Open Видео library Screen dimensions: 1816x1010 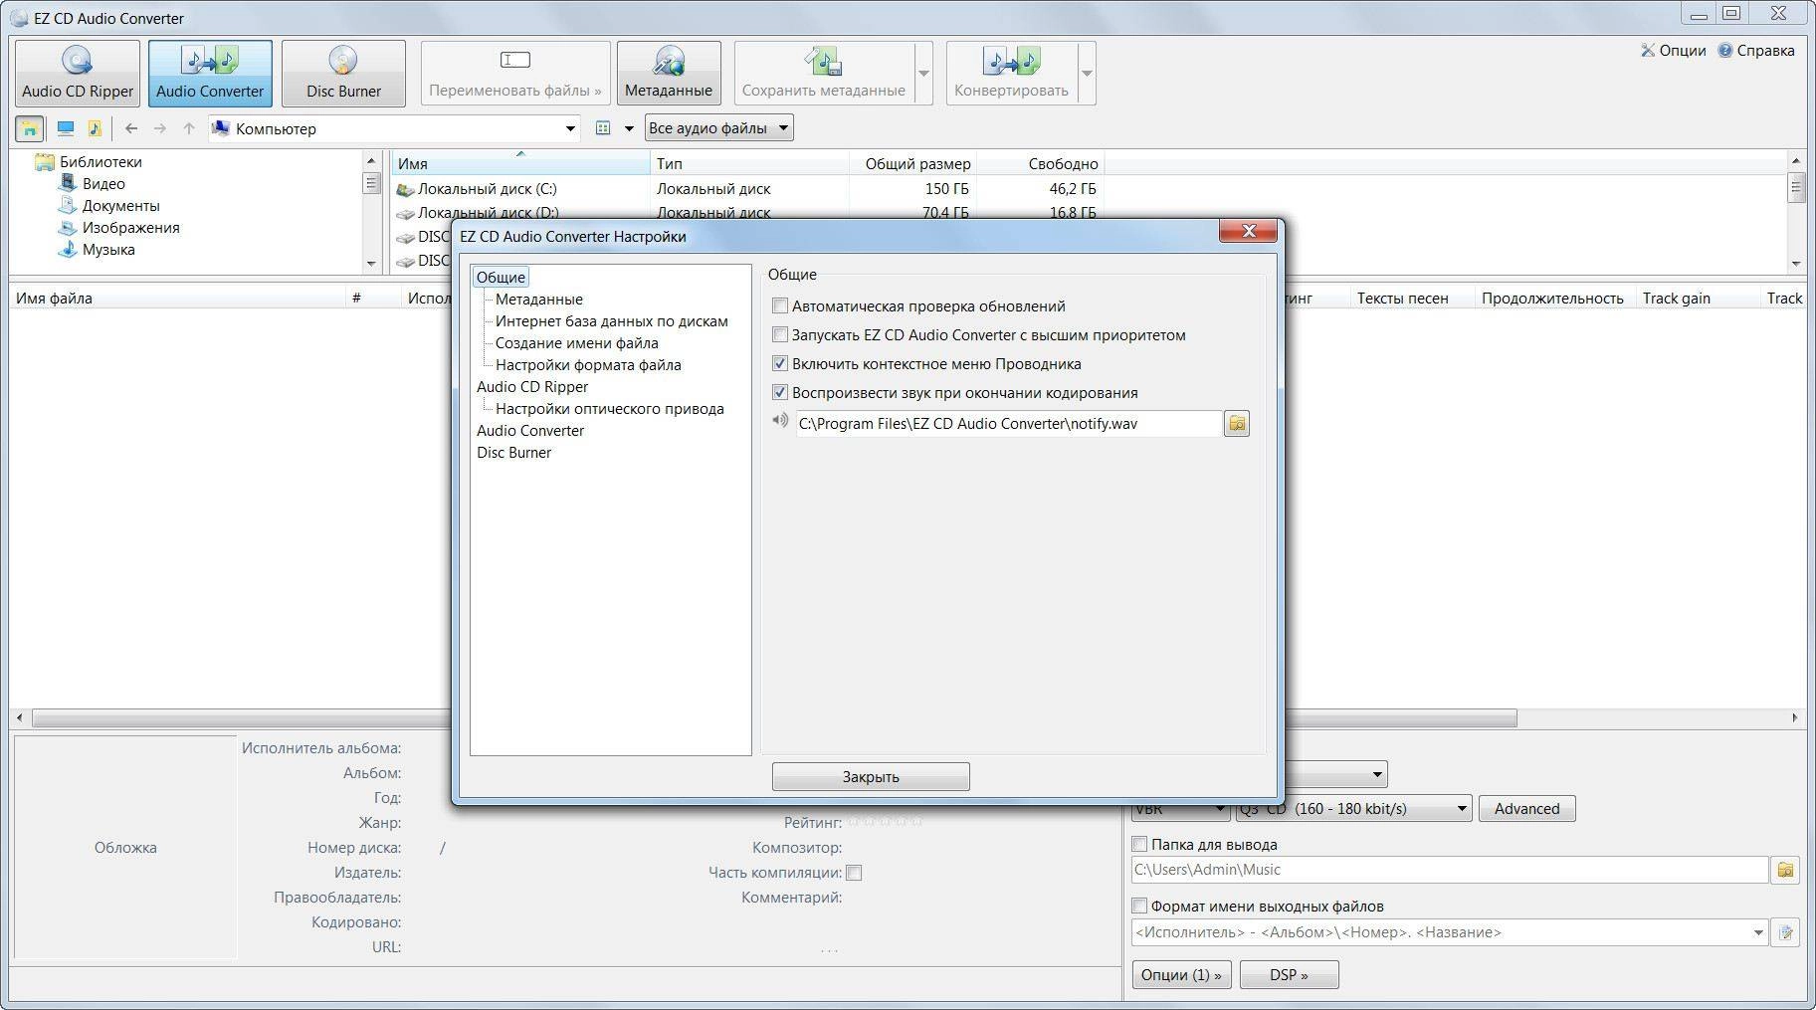pyautogui.click(x=103, y=184)
